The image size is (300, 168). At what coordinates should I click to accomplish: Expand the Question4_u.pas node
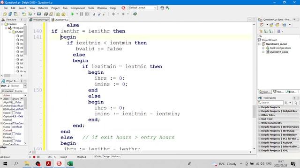tap(263, 52)
